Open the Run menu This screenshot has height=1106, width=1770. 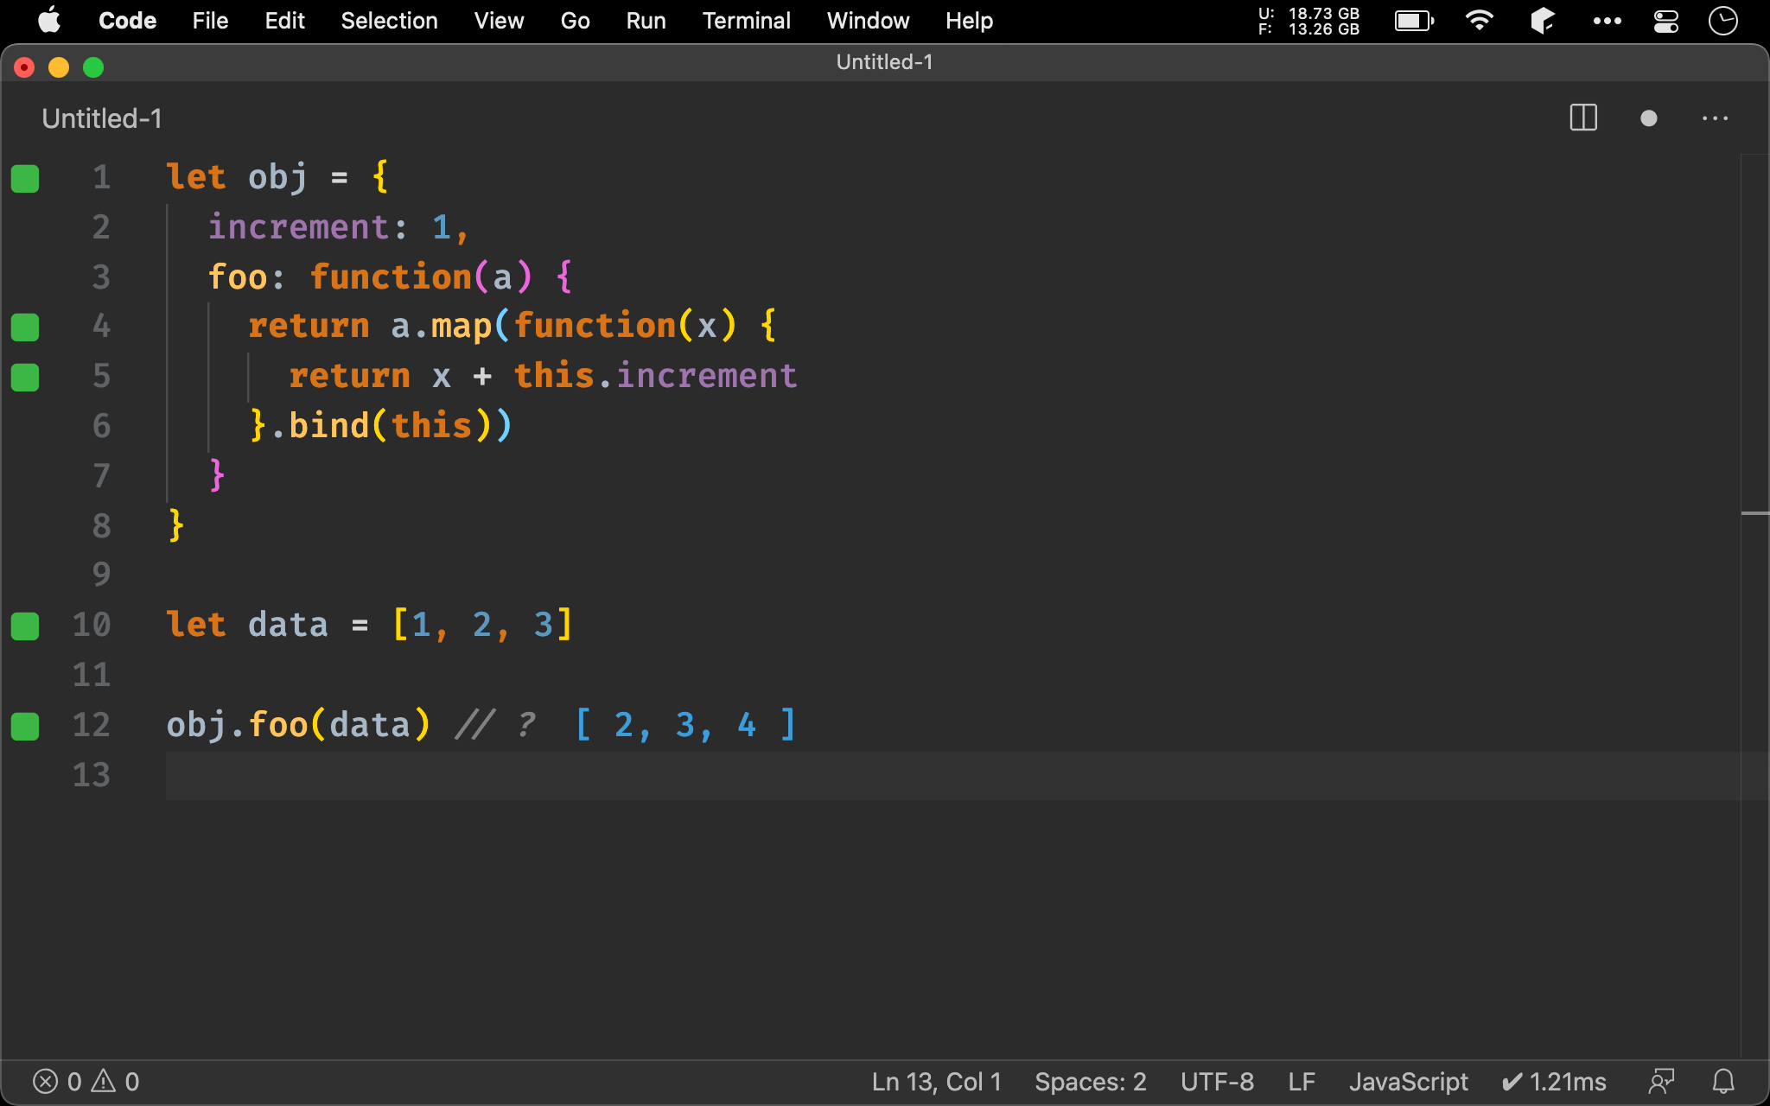point(646,21)
